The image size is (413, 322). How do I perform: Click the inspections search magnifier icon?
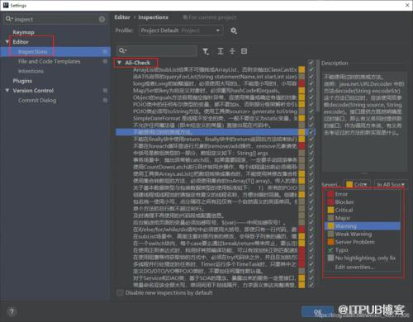[x=122, y=50]
